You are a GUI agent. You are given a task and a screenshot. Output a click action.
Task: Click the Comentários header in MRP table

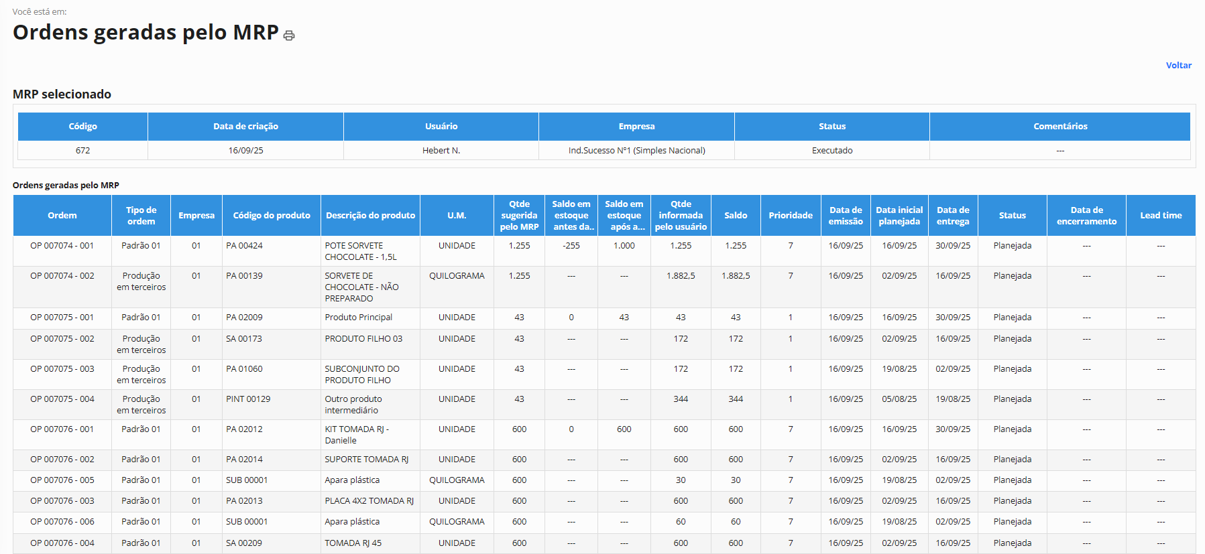click(x=1059, y=127)
